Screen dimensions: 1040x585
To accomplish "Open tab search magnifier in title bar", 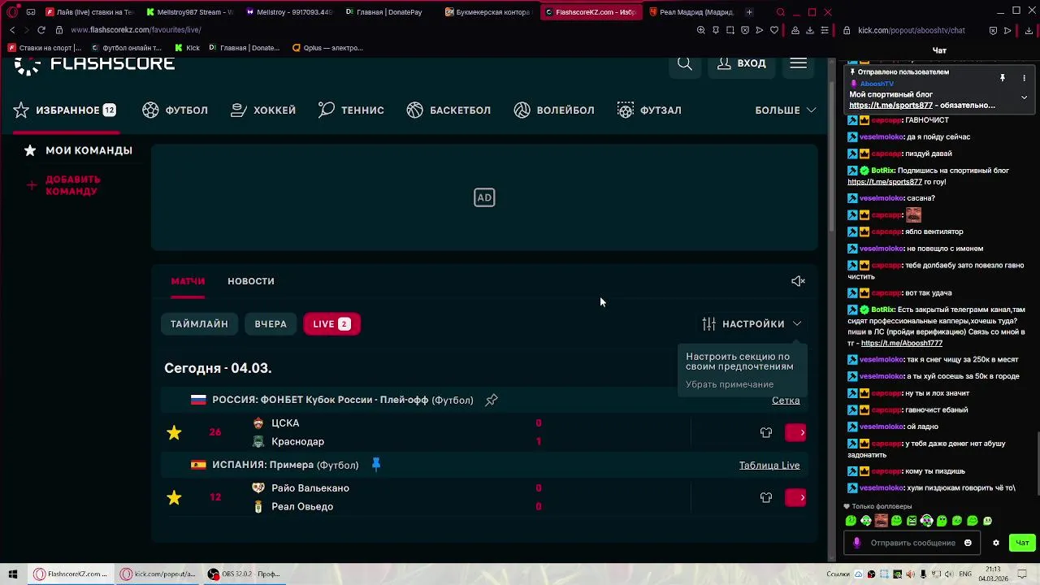I will tap(781, 12).
